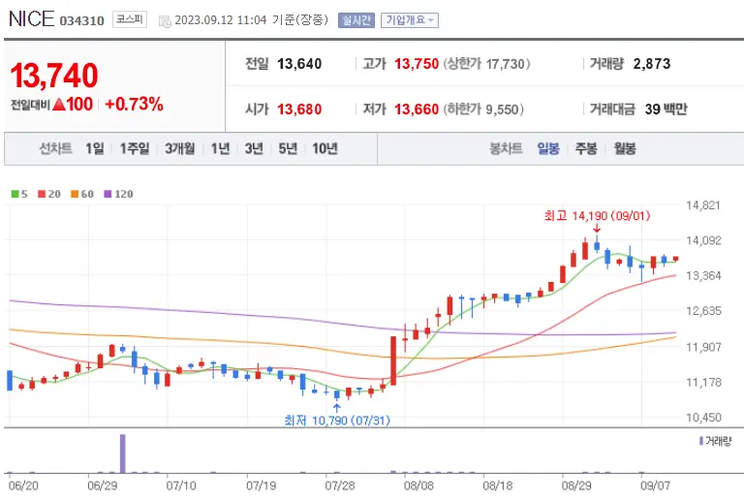Click the +0.73% change value

pyautogui.click(x=134, y=104)
